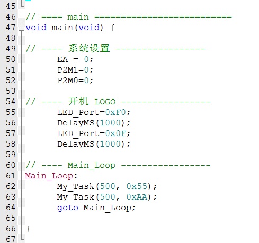This screenshot has width=259, height=243.
Task: Click the 'P2M1=0;' statement
Action: pos(75,70)
